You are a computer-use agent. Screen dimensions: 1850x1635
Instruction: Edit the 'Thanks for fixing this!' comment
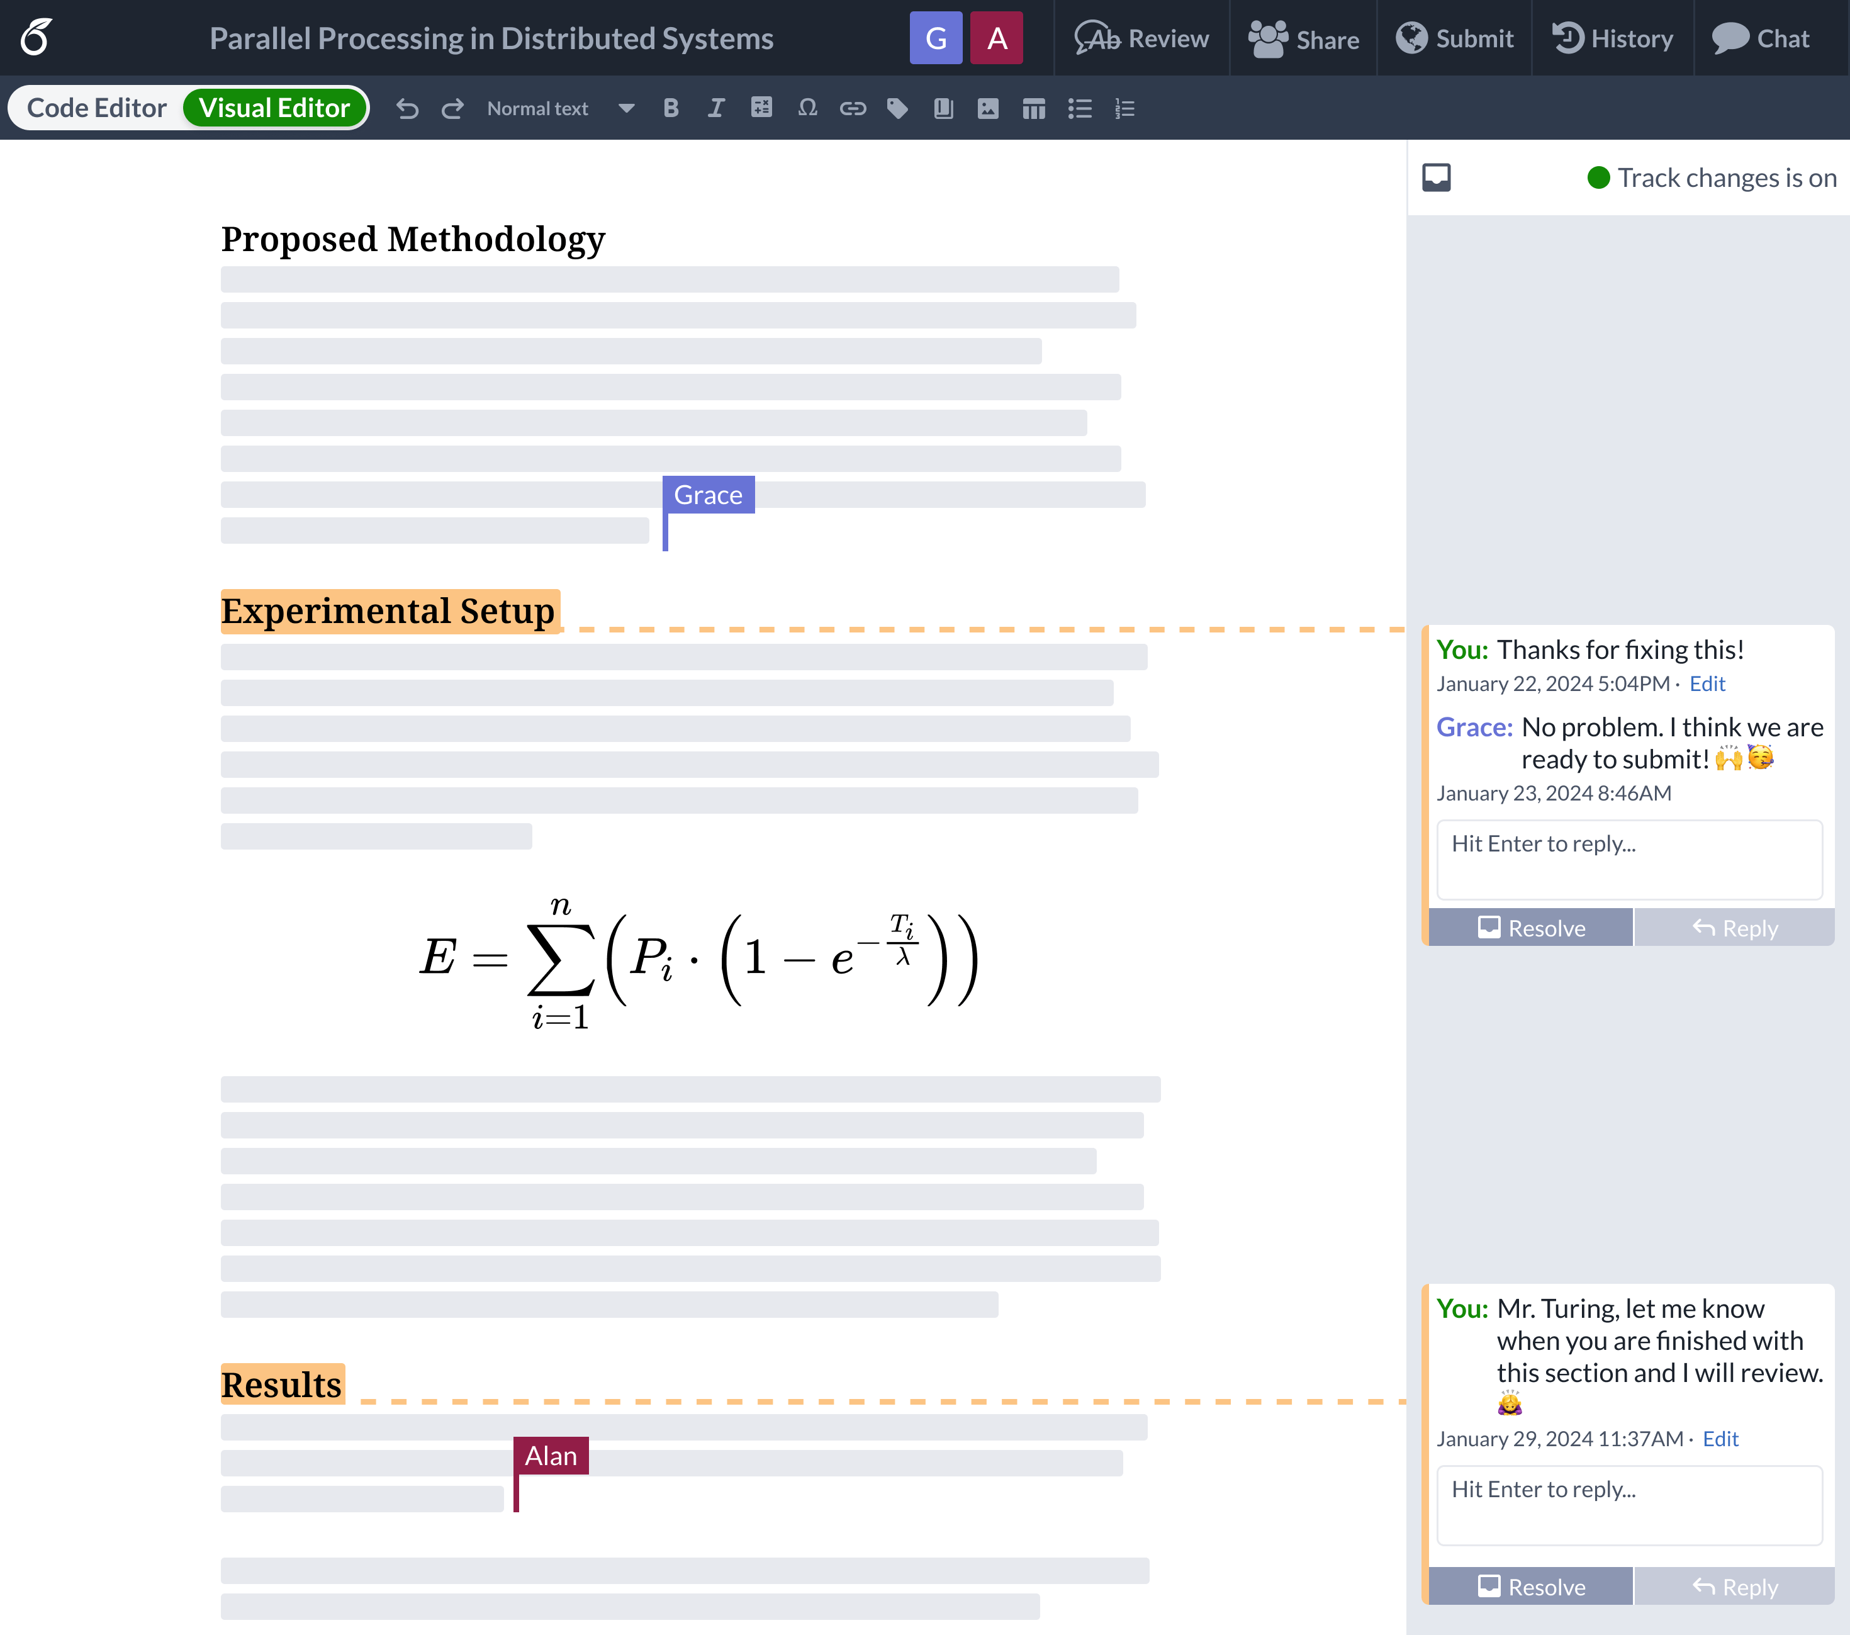(x=1707, y=683)
